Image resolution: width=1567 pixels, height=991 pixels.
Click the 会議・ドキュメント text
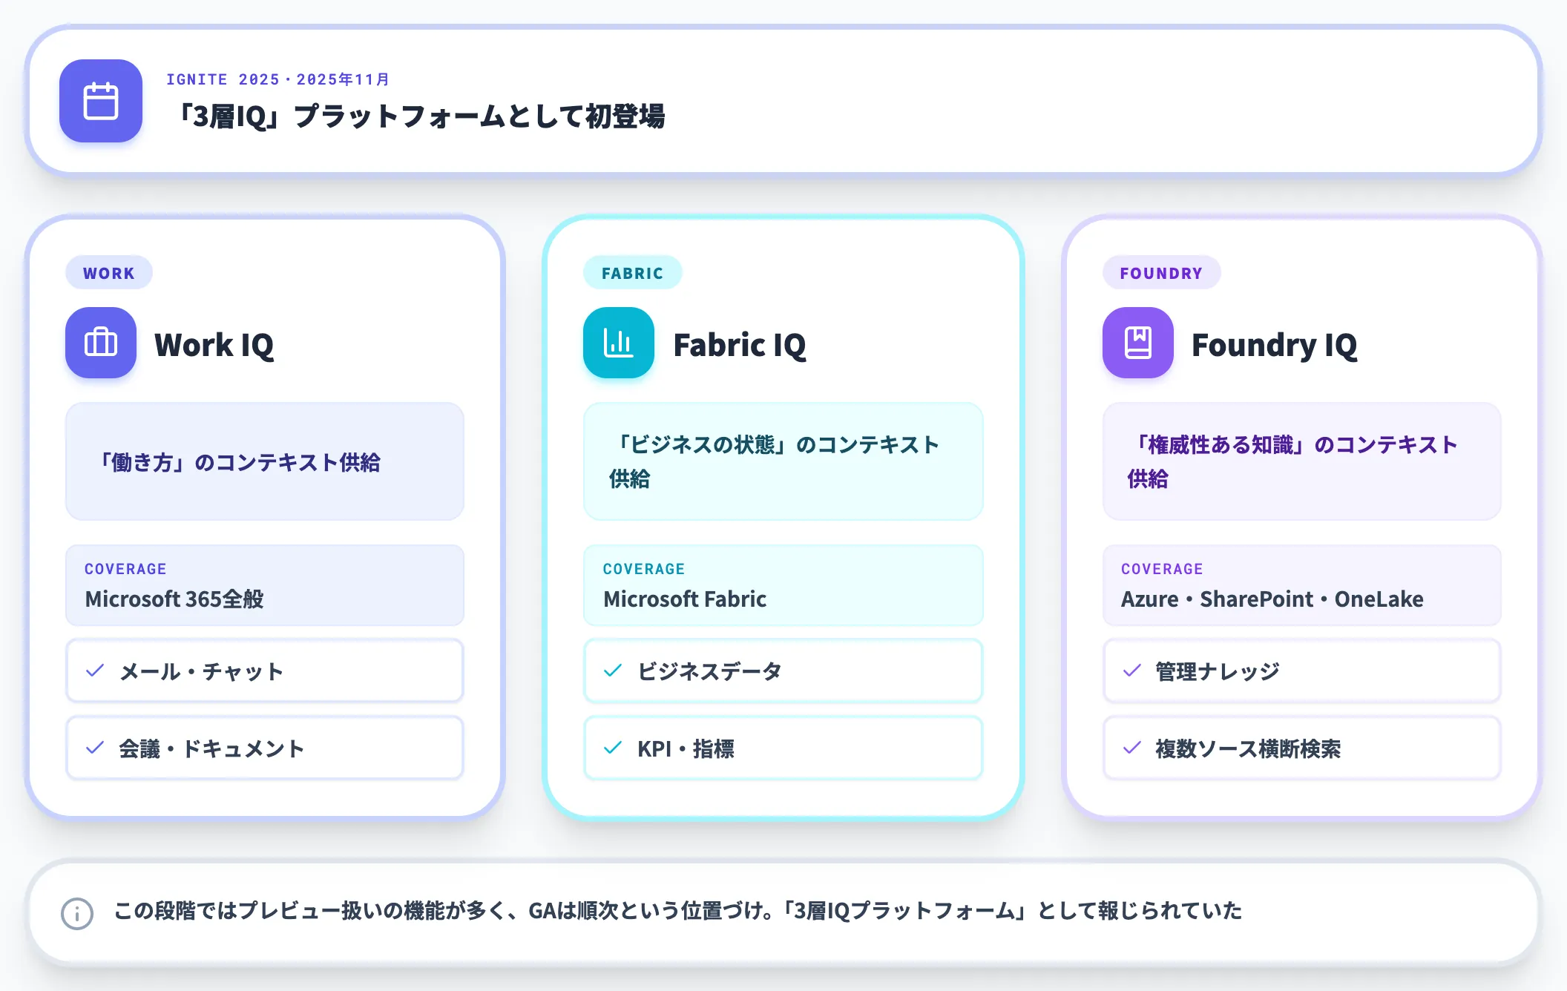pos(211,748)
